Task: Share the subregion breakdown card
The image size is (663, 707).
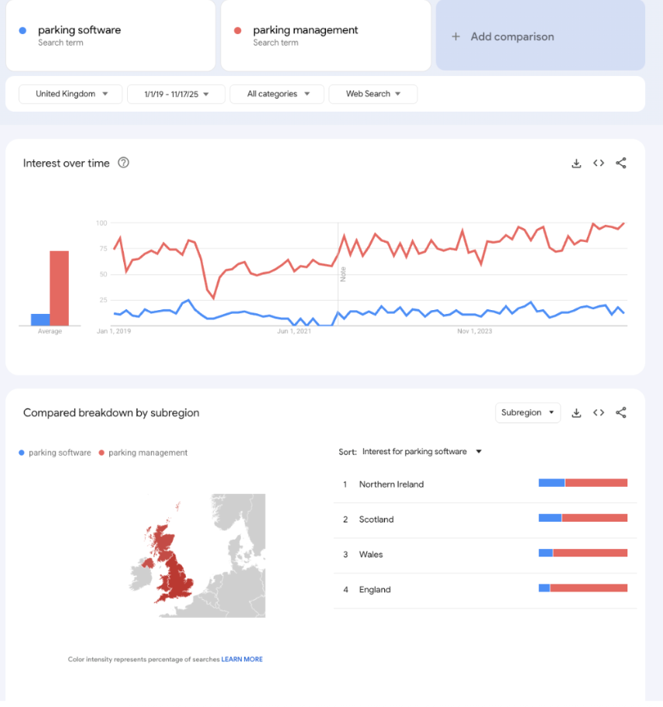Action: click(621, 412)
